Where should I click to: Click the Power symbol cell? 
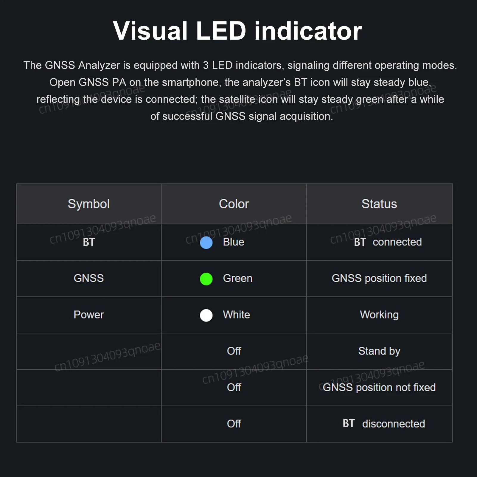[89, 315]
